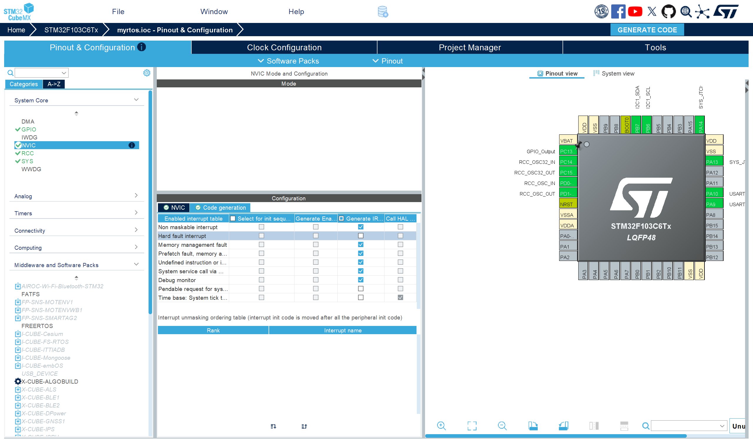Rotate the chip view counterclockwise icon
Viewport: 753px width, 443px height.
563,426
